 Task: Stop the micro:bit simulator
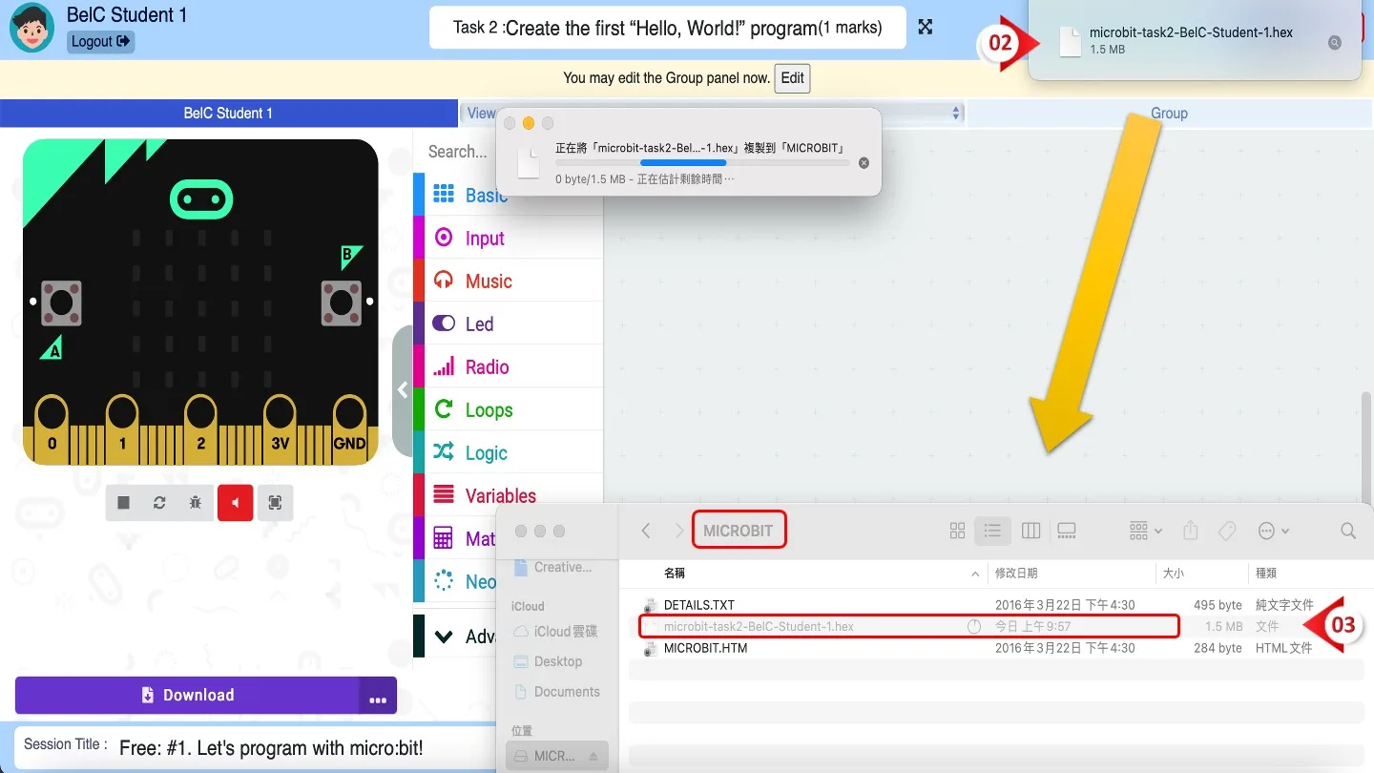[x=124, y=503]
